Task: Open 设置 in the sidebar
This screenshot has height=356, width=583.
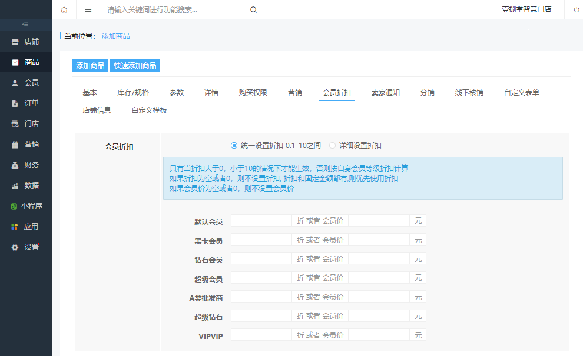Action: [26, 247]
